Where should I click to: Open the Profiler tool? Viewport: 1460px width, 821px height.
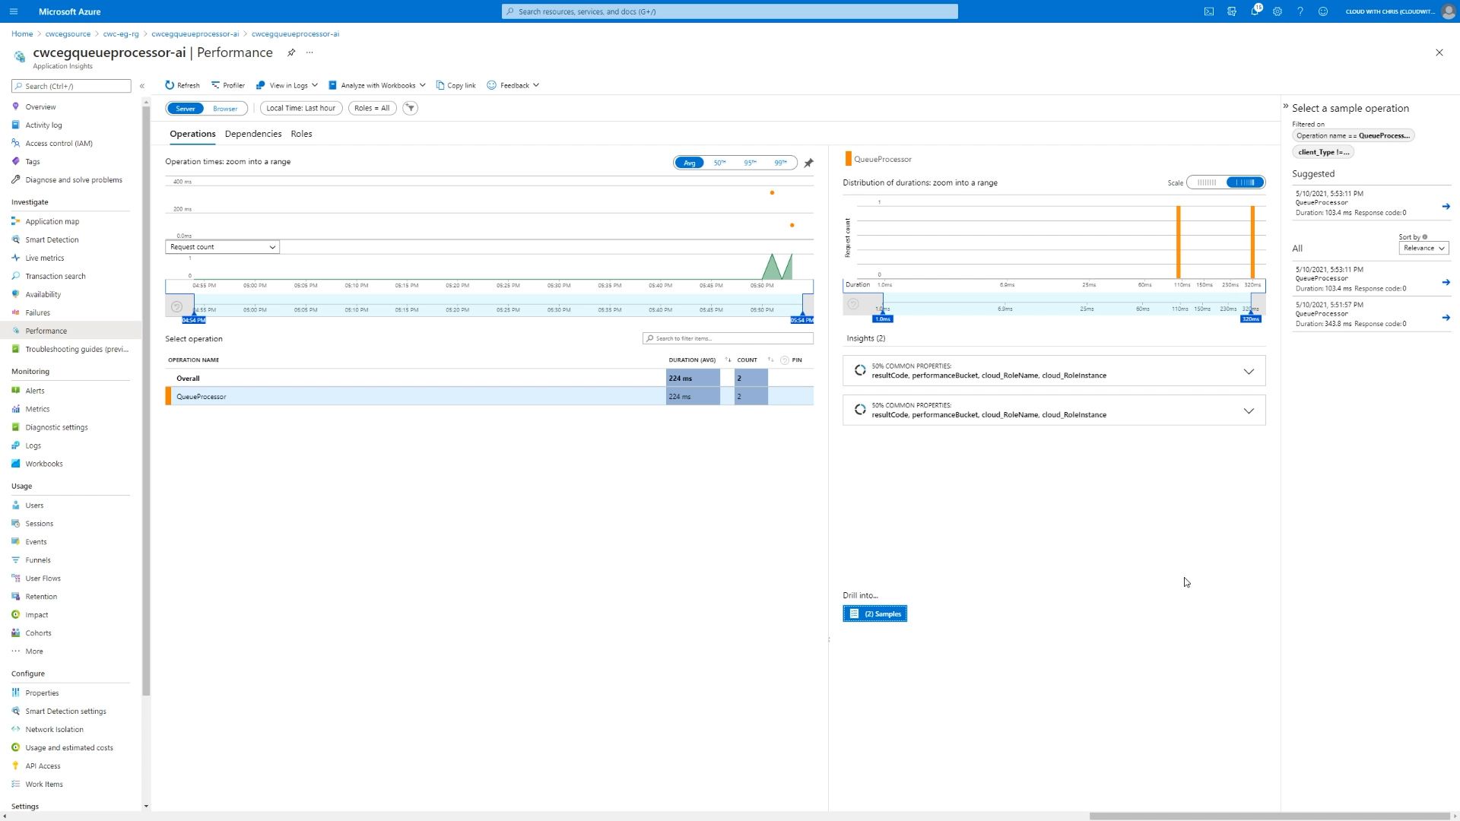228,84
